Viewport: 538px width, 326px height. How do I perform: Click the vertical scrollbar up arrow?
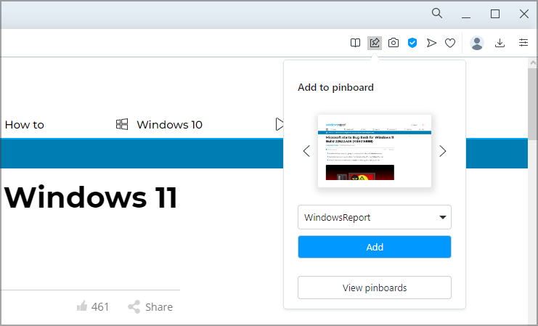tap(532, 62)
